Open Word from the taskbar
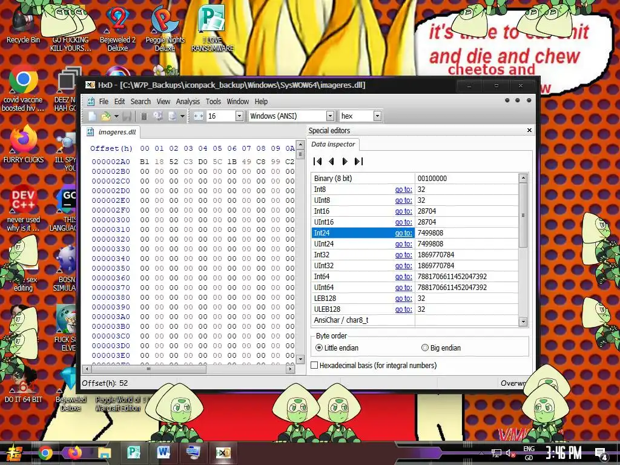 click(163, 453)
